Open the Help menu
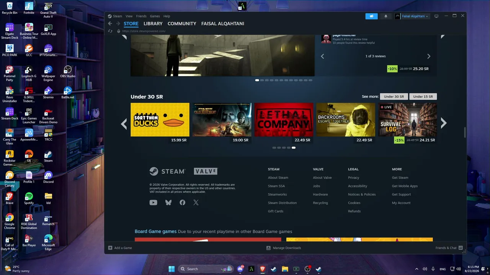 [x=167, y=16]
